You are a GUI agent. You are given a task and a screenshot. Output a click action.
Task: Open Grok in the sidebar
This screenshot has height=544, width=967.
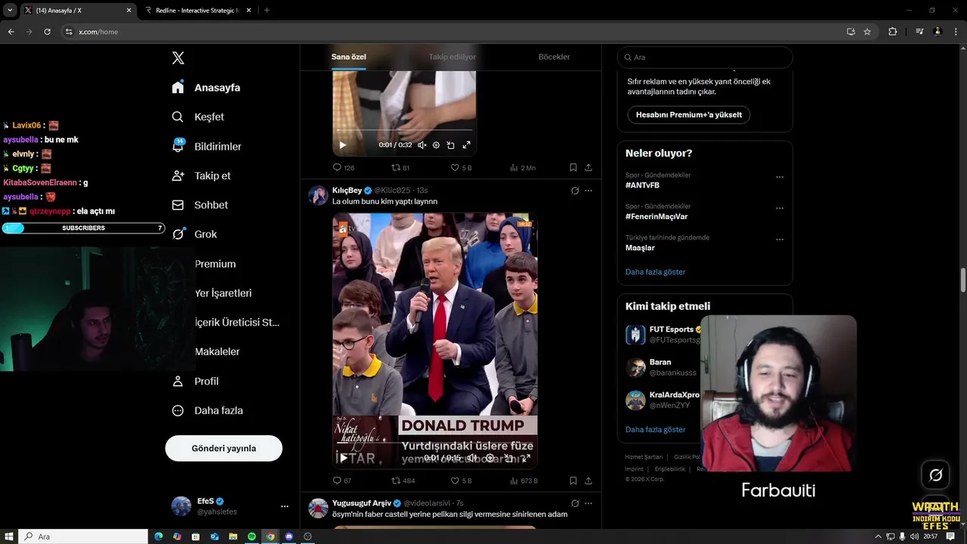point(195,234)
